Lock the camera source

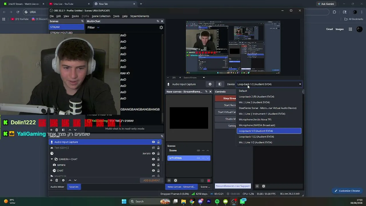158,165
